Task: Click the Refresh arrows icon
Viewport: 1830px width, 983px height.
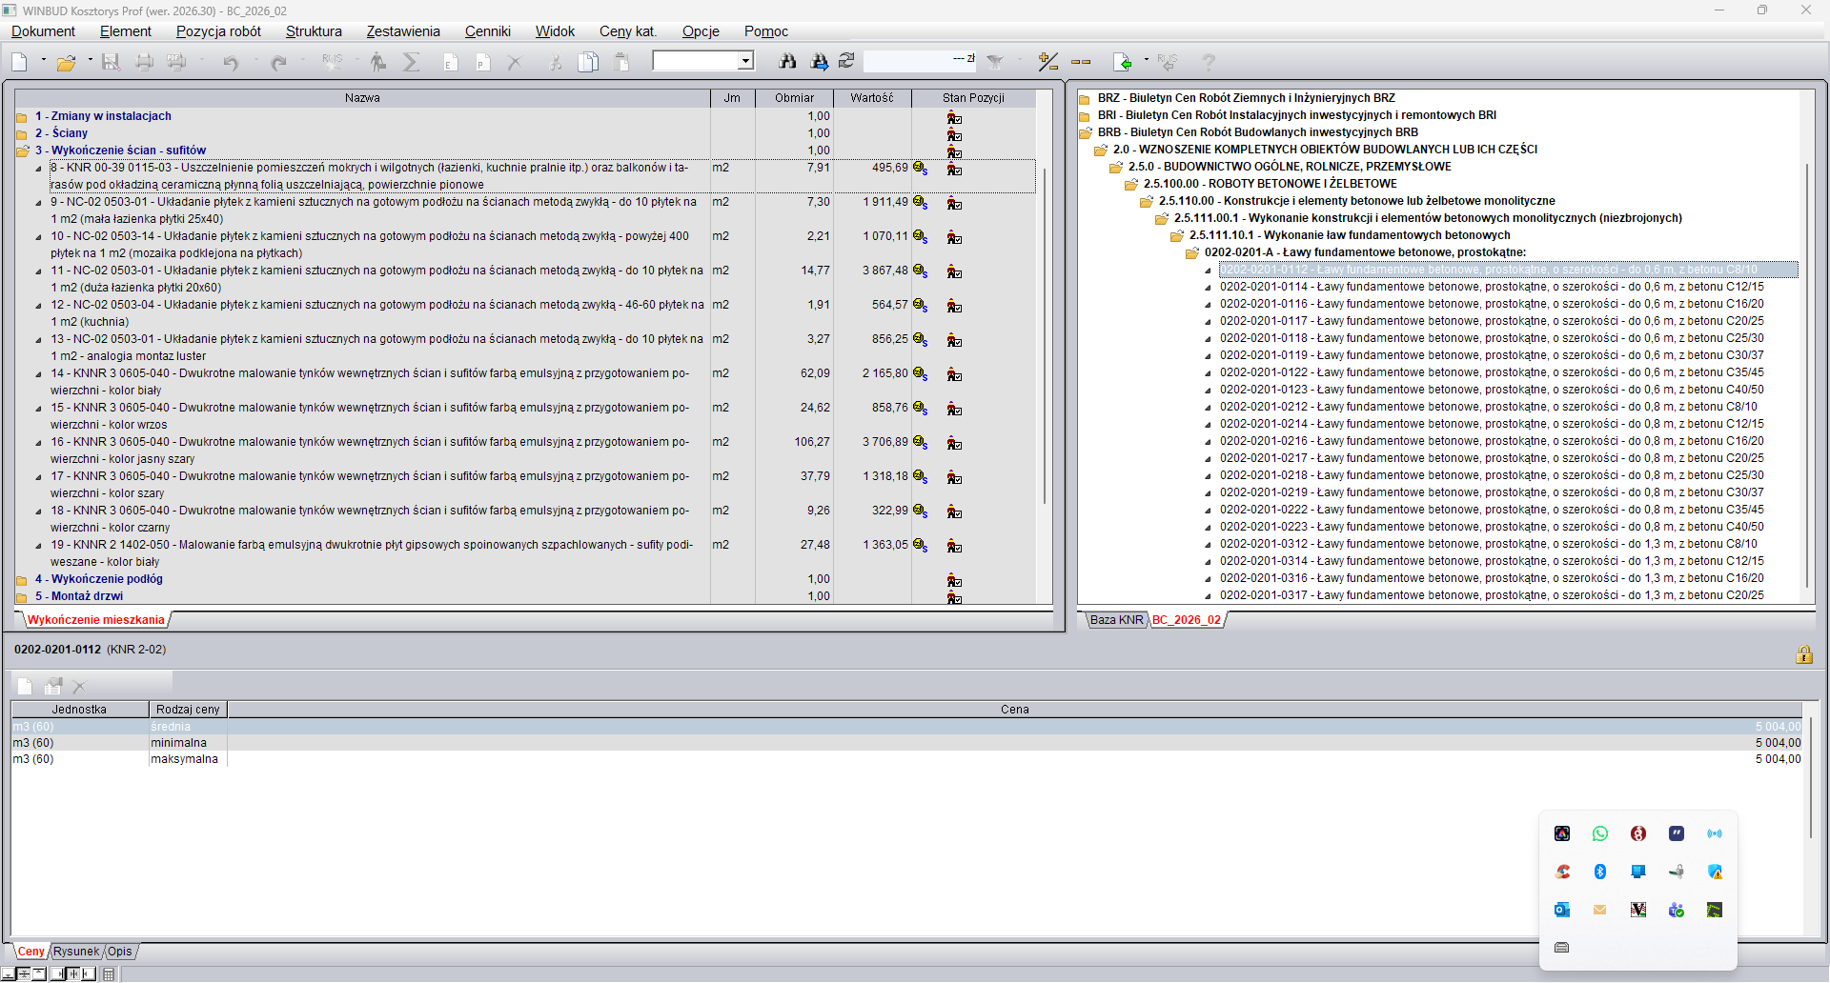Action: point(846,62)
